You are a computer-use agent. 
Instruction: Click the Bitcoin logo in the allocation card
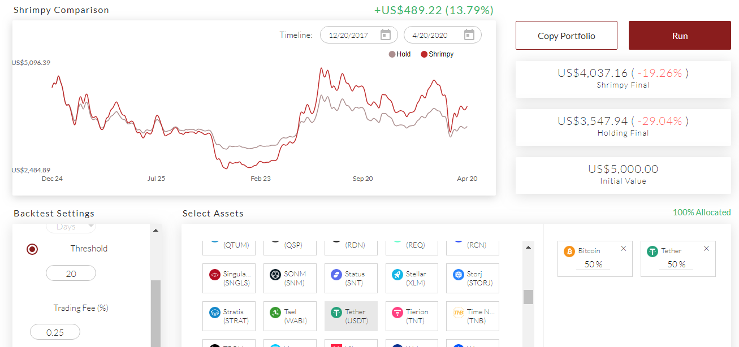569,251
